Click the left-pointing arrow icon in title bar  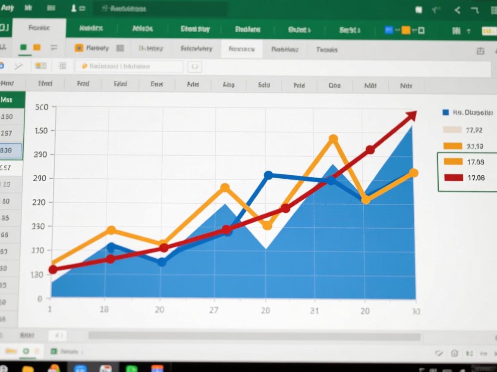pos(457,10)
